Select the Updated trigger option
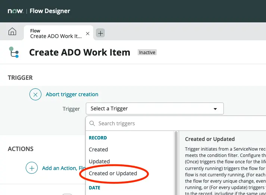266x195 pixels. click(x=99, y=161)
